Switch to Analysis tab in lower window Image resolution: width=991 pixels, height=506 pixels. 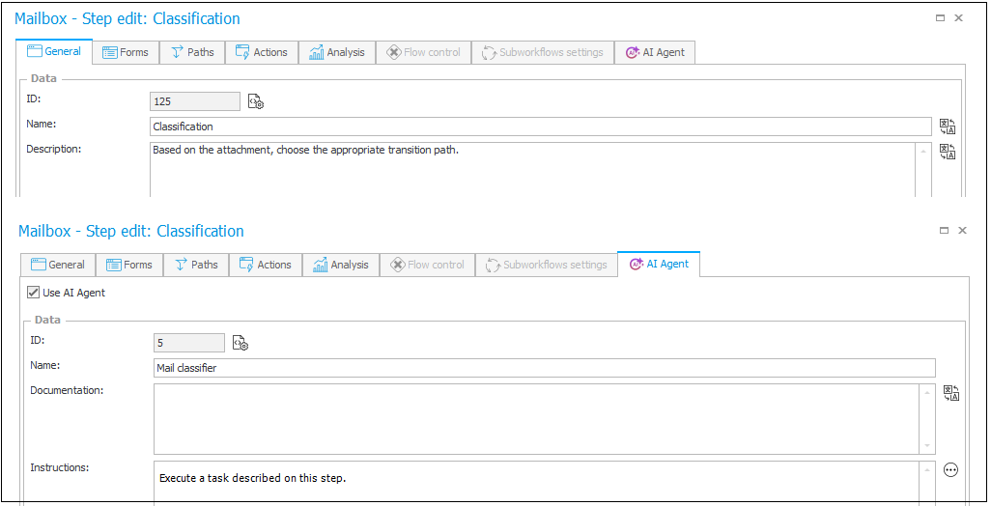[341, 265]
